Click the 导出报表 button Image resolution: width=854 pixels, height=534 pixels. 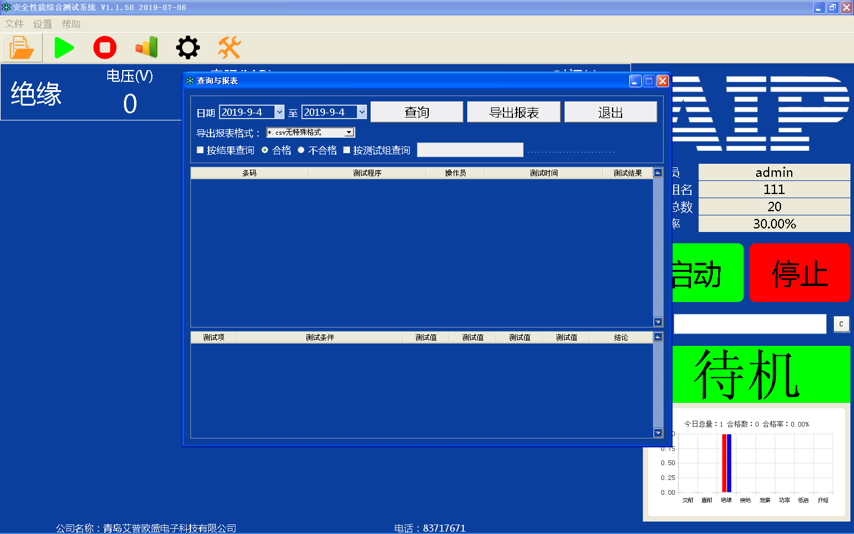pos(514,112)
